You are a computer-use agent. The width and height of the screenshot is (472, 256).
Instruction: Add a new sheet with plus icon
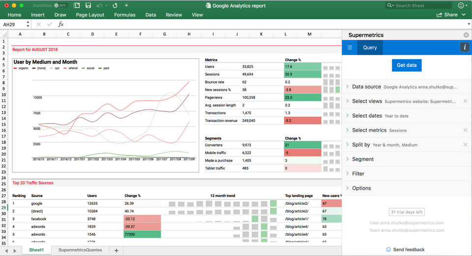click(117, 250)
